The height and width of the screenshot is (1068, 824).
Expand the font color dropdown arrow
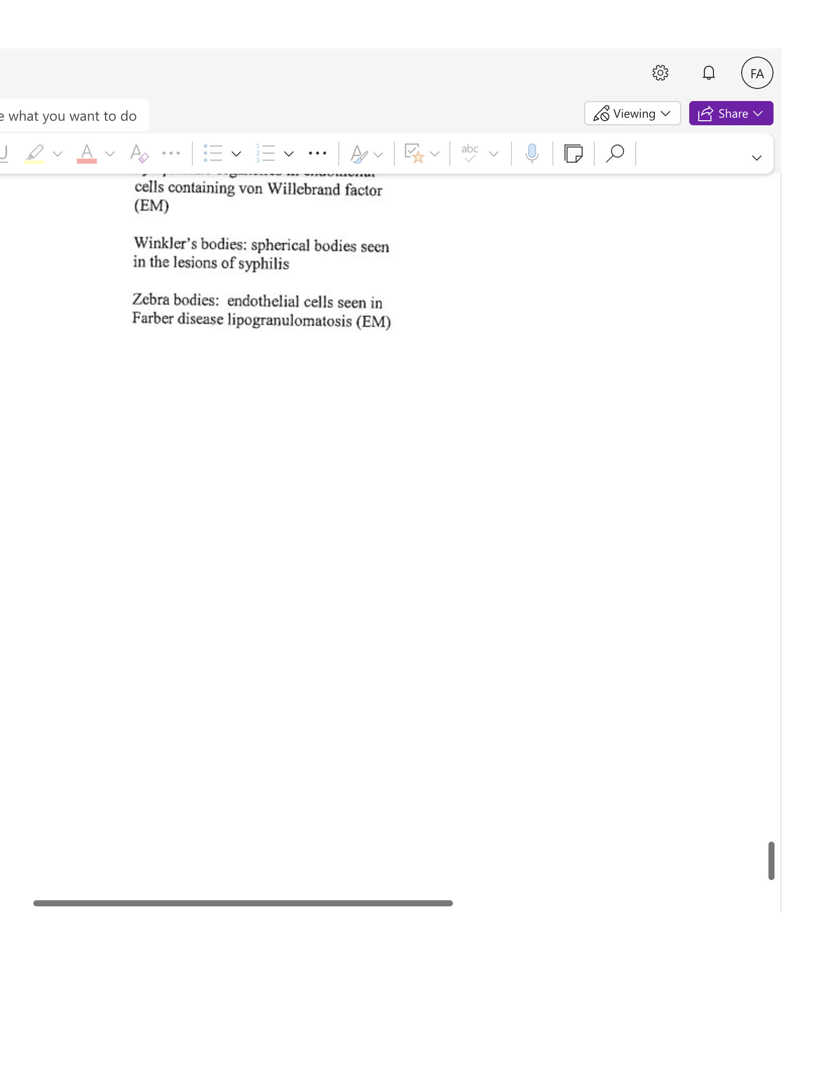110,154
